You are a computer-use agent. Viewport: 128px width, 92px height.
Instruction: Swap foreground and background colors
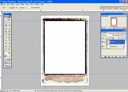(x=9, y=52)
